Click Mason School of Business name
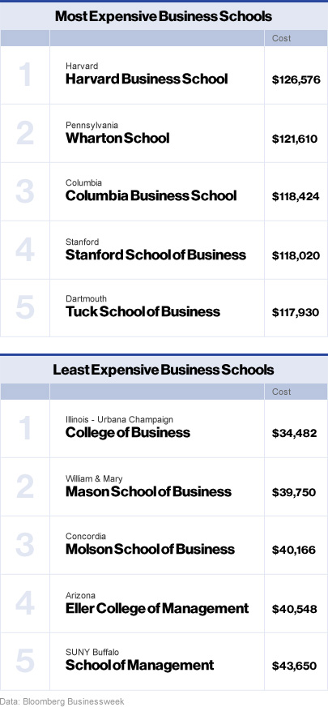The image size is (328, 707). tap(149, 491)
